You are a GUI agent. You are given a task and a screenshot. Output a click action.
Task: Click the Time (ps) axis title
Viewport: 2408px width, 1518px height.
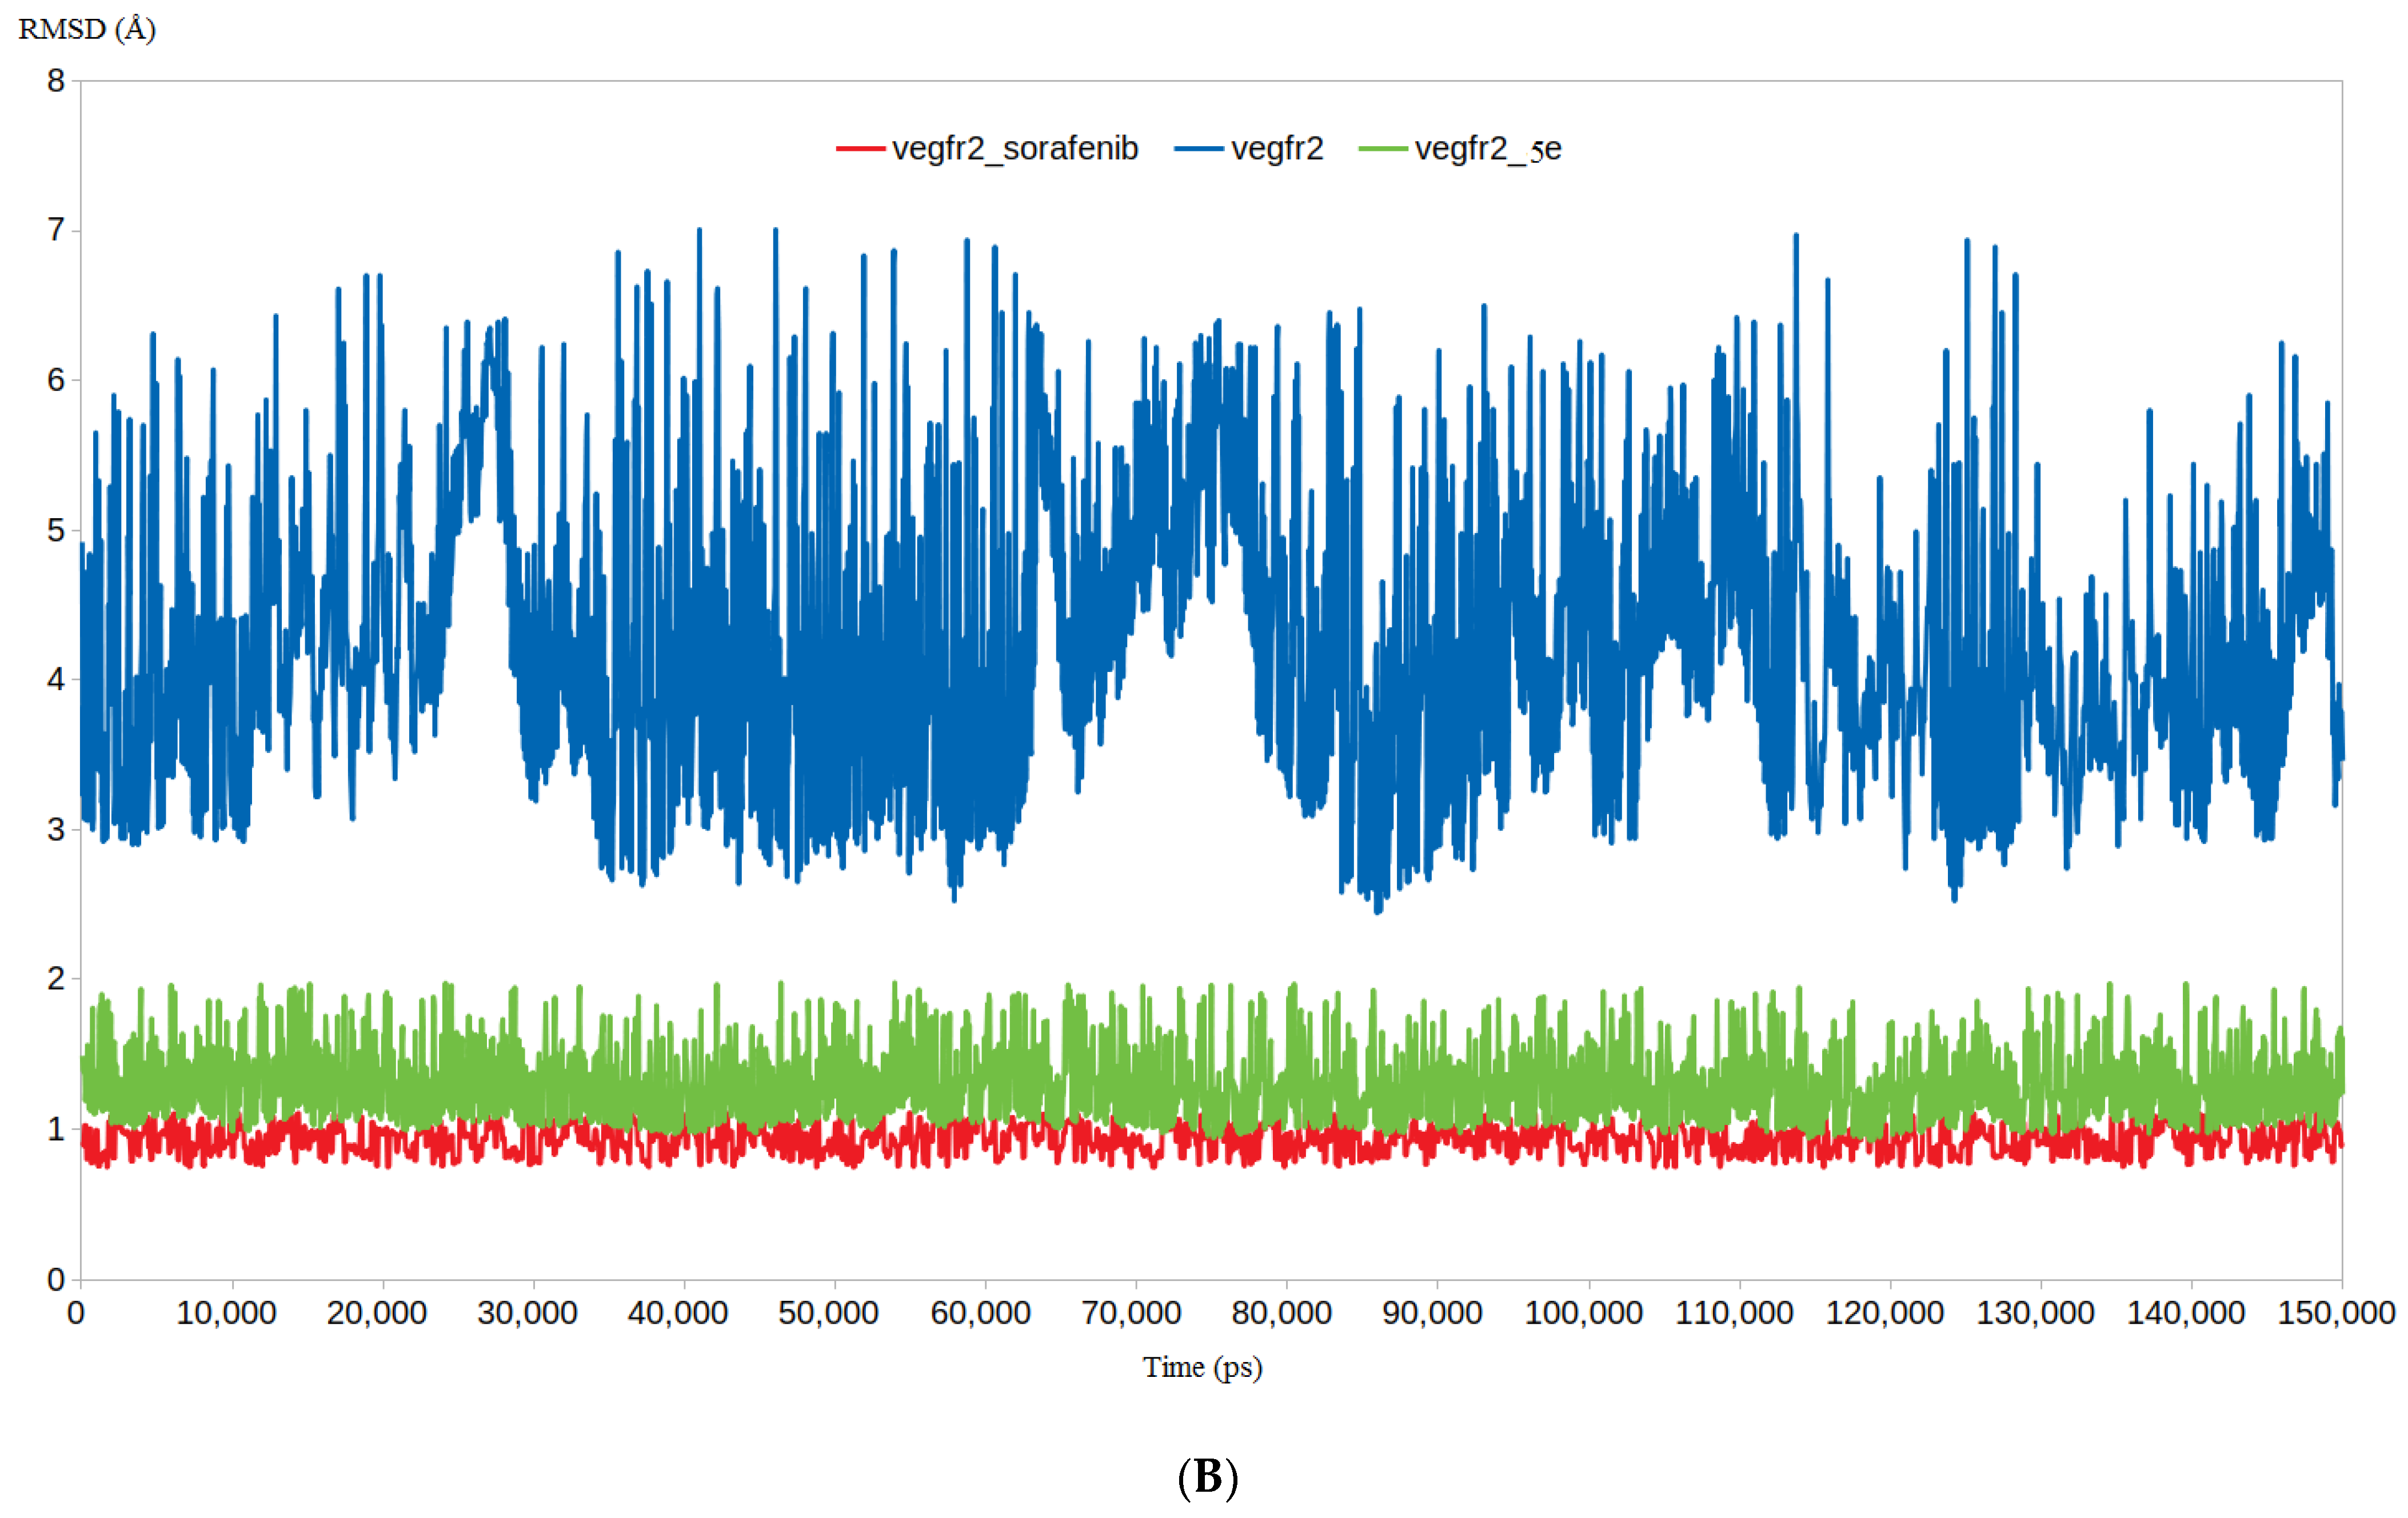coord(1202,1367)
